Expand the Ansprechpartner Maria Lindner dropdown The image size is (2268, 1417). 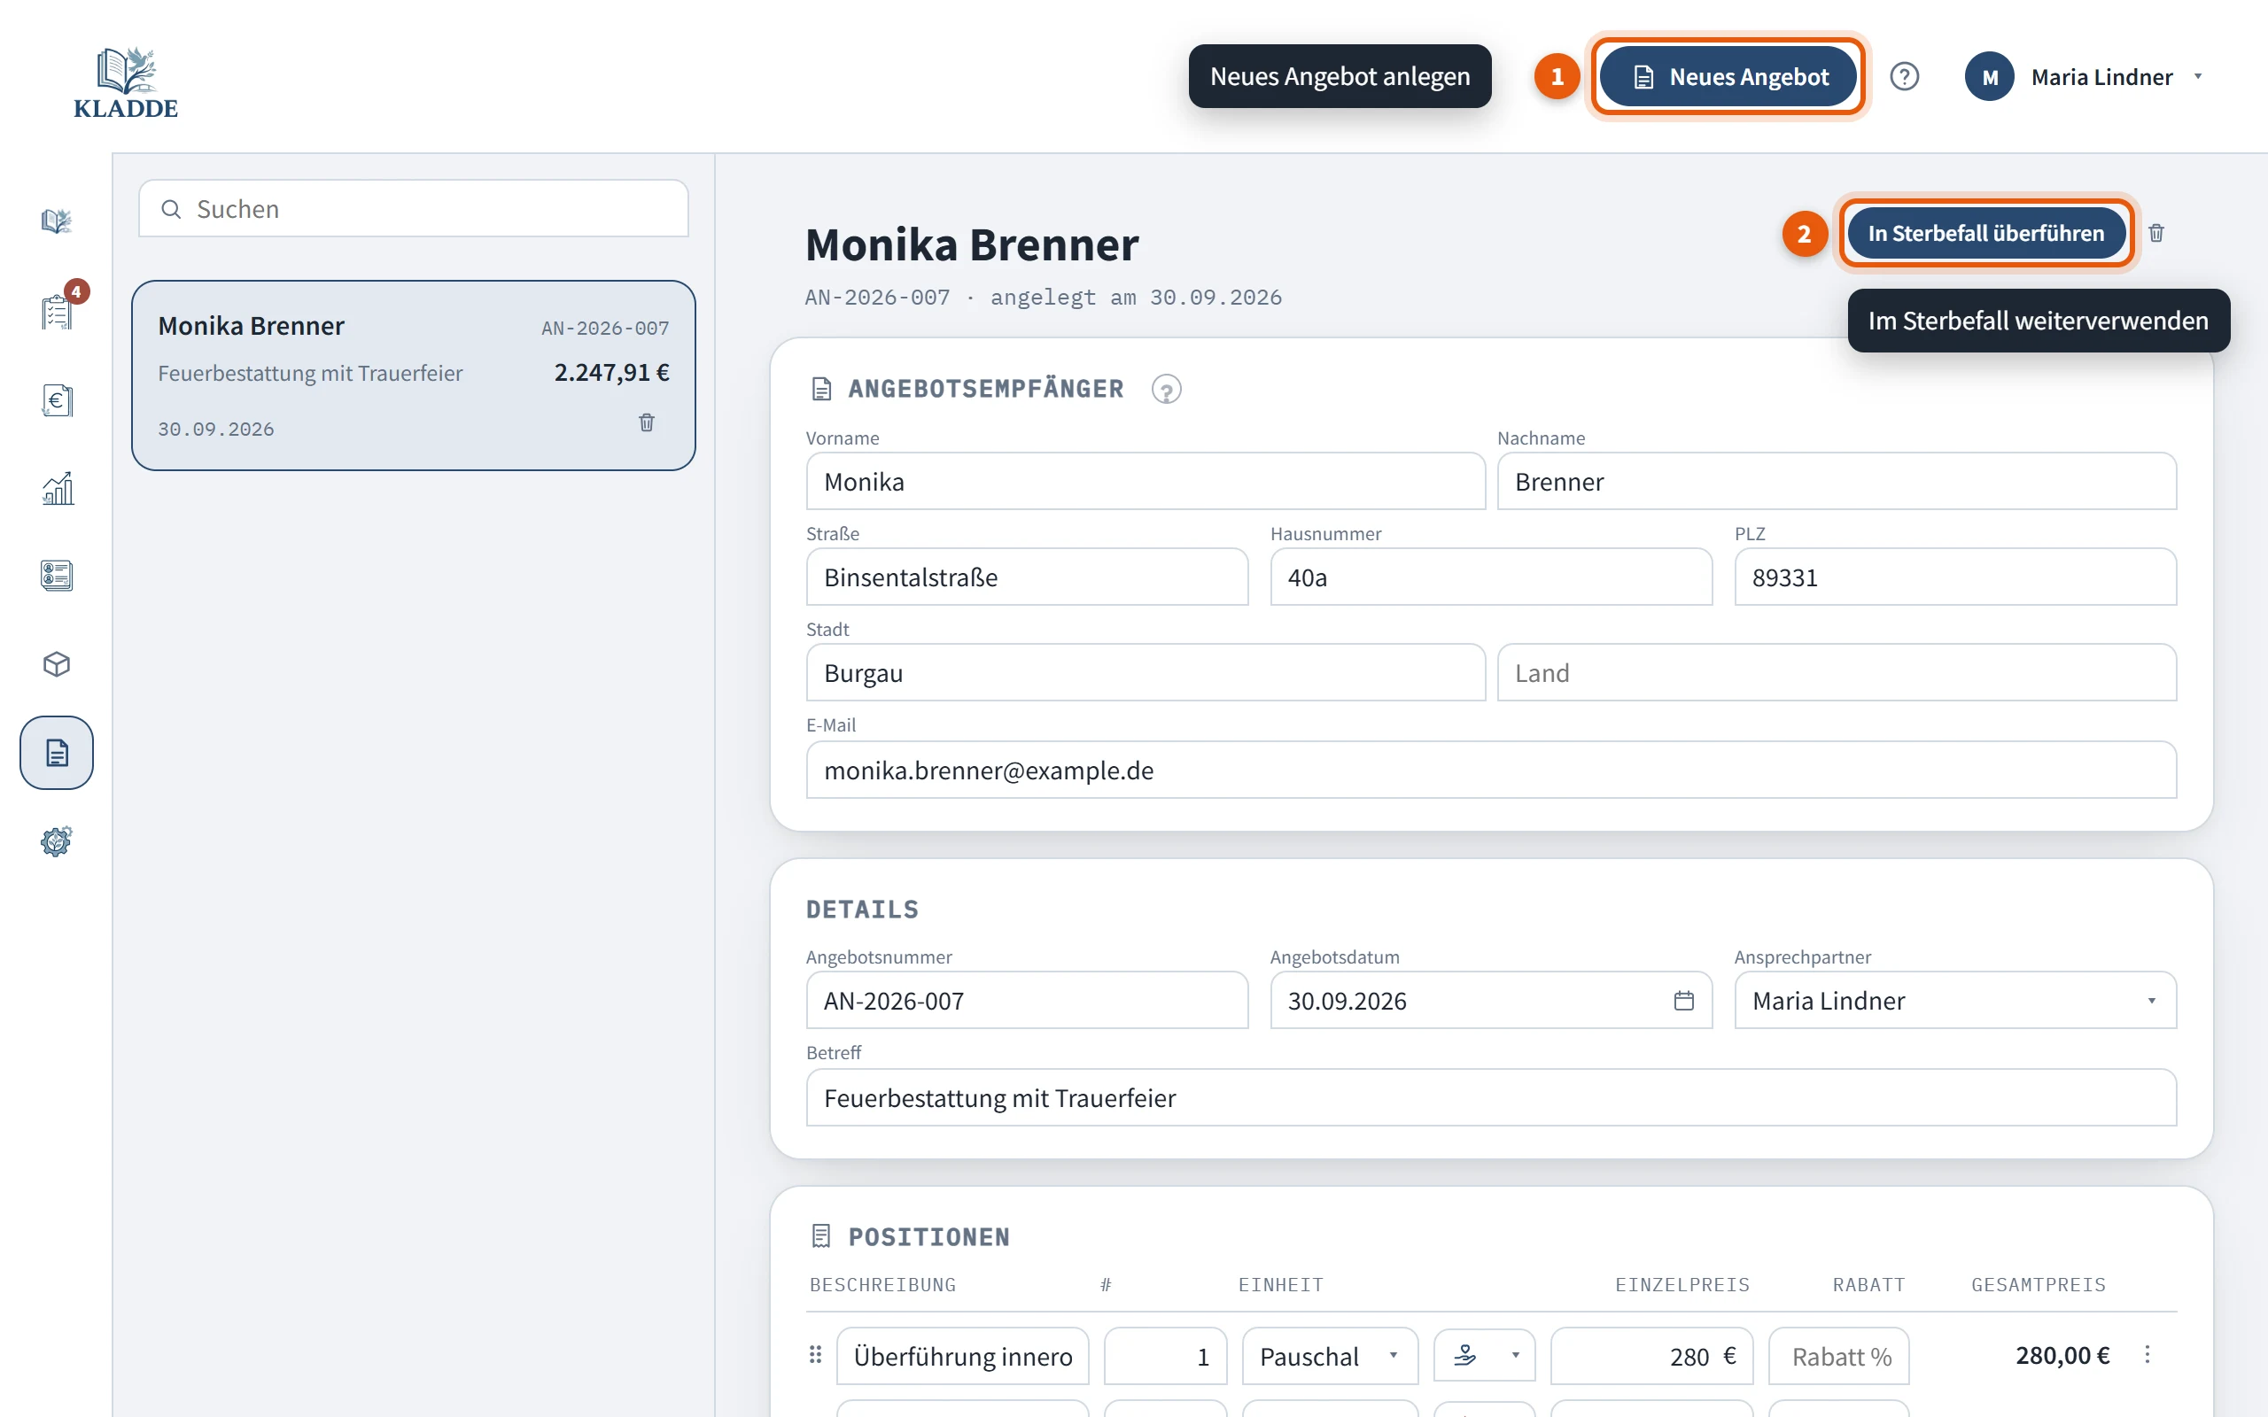[1955, 1001]
